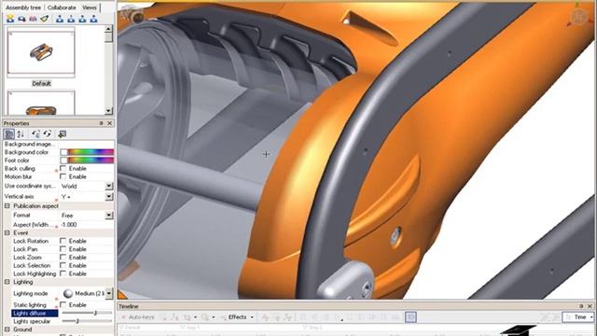Click the third of four blue view icons
The image size is (597, 336).
coord(82,19)
